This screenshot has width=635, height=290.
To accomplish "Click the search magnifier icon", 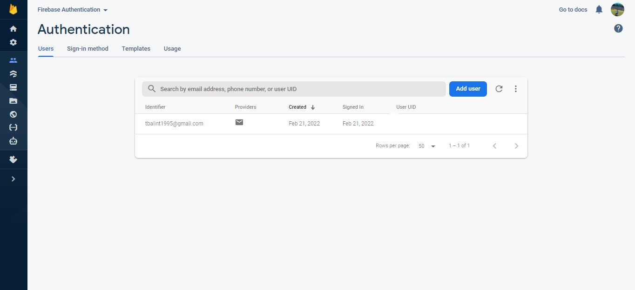I will [152, 89].
